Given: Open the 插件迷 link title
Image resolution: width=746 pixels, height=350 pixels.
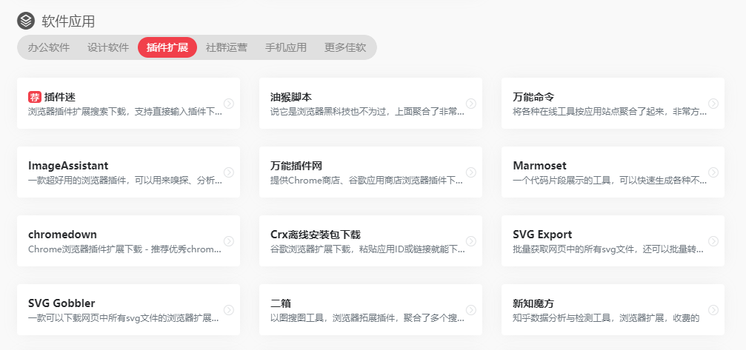Looking at the screenshot, I should (60, 98).
